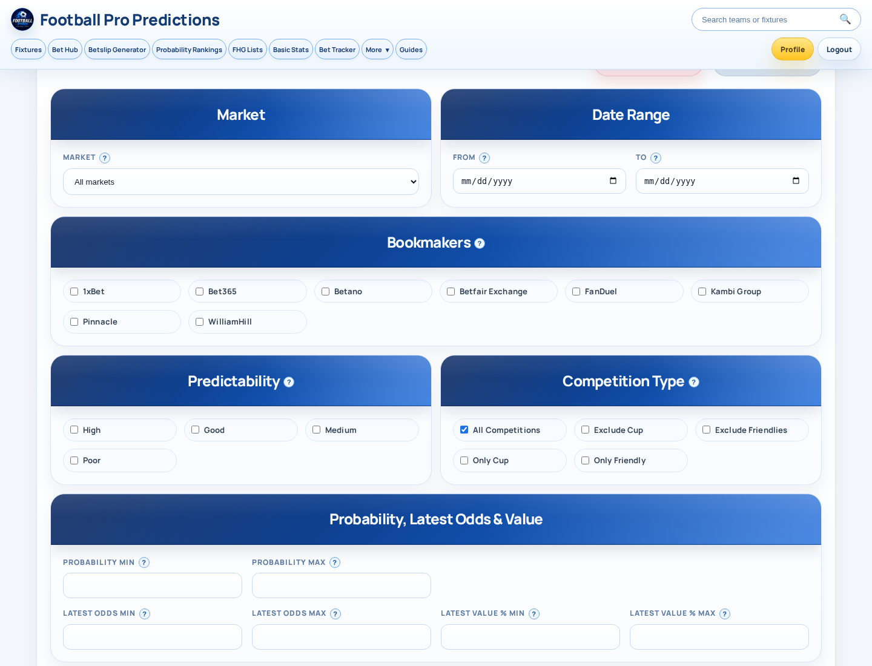Open the FROM date calendar picker icon

coord(613,180)
